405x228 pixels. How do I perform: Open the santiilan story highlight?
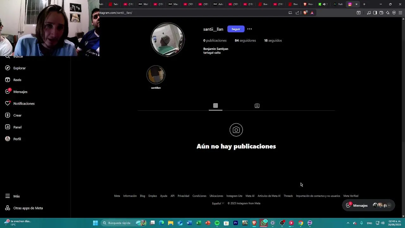coord(156,77)
